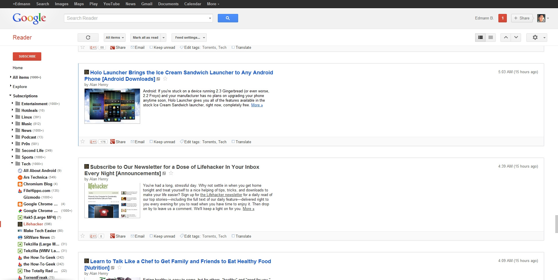Open Documents in the top bar

click(x=168, y=4)
